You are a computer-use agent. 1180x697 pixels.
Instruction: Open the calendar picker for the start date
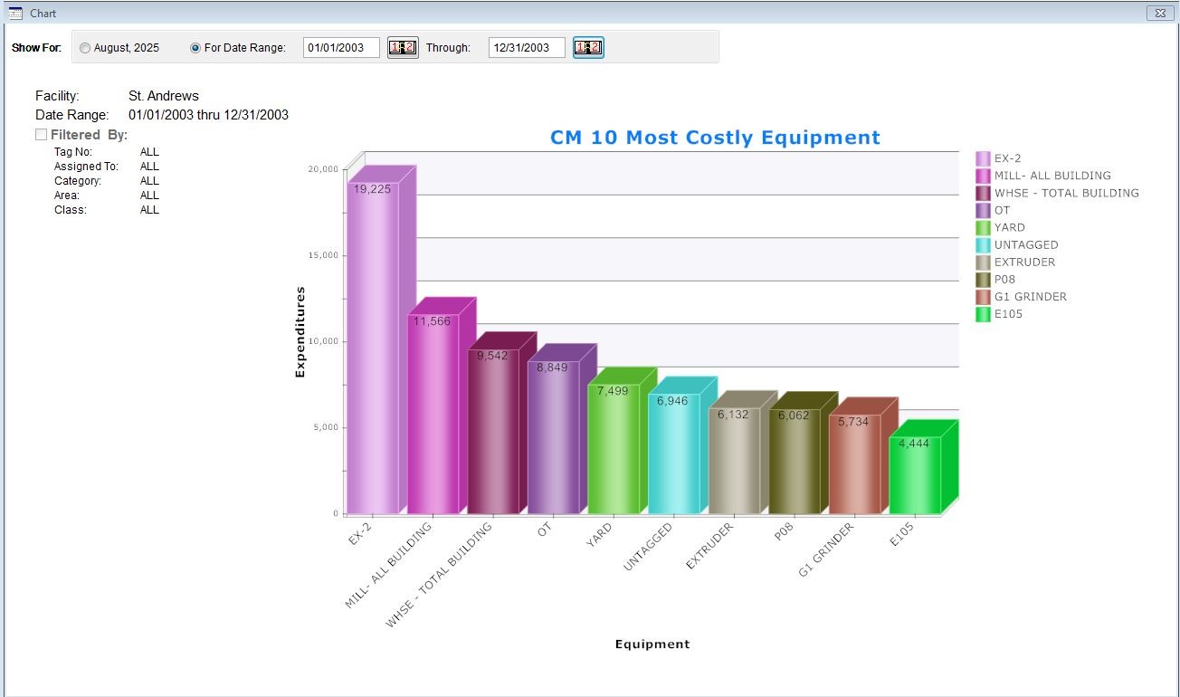pyautogui.click(x=402, y=47)
